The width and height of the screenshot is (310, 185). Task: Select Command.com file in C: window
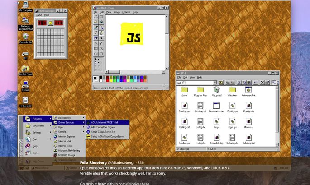click(216, 107)
